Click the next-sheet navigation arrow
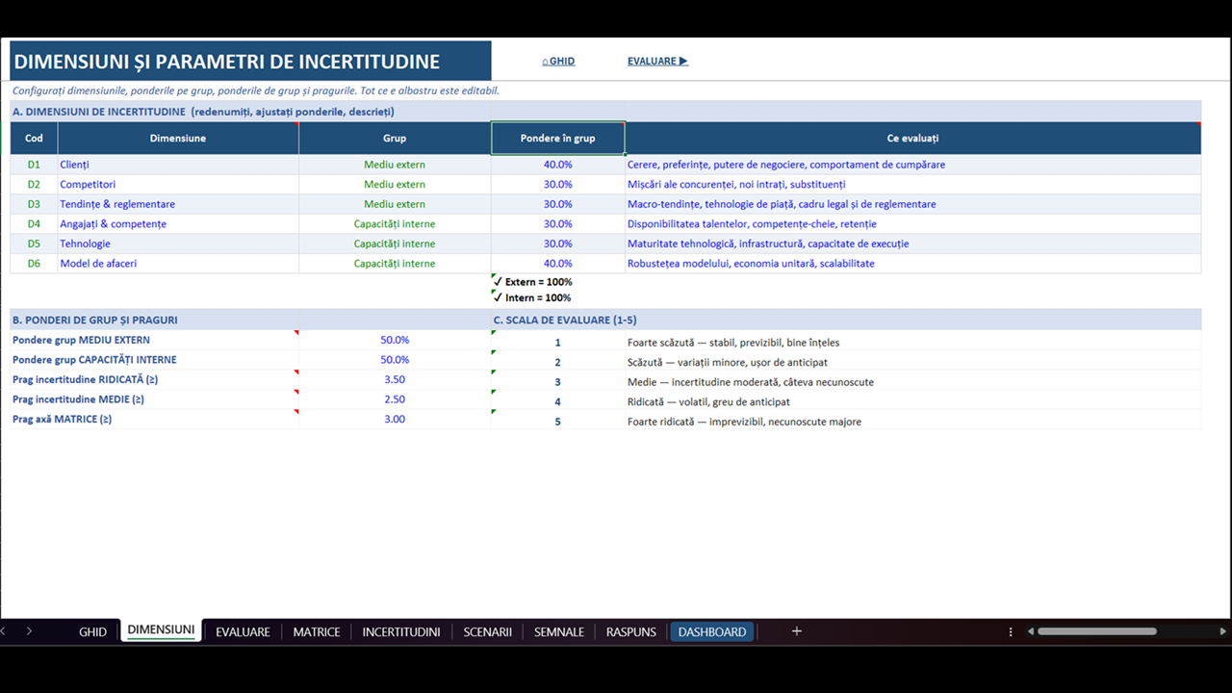This screenshot has height=693, width=1232. tap(29, 631)
